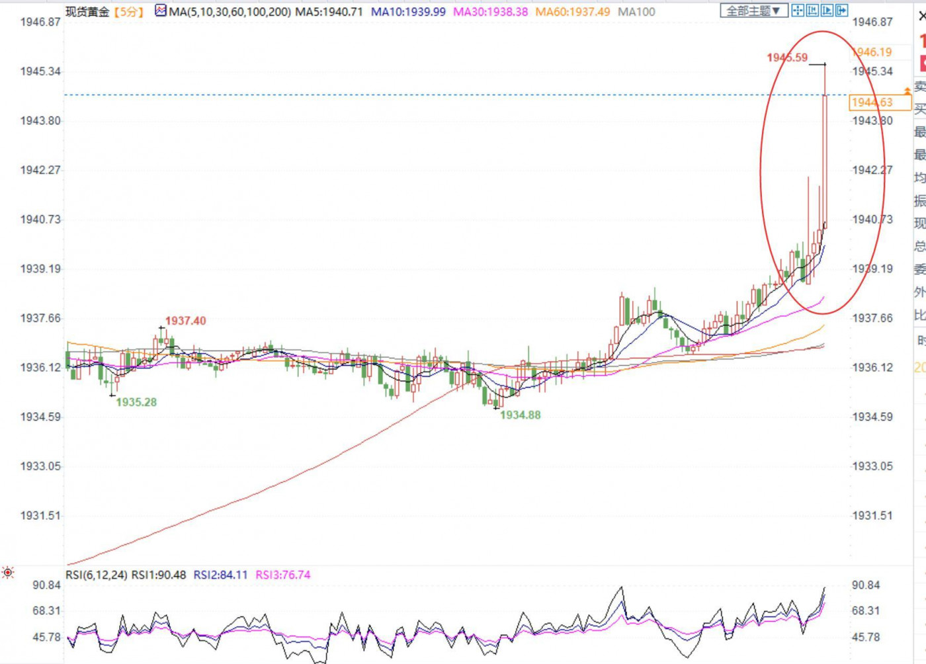Image resolution: width=926 pixels, height=664 pixels.
Task: Click the 5分 timeframe label
Action: tap(129, 12)
